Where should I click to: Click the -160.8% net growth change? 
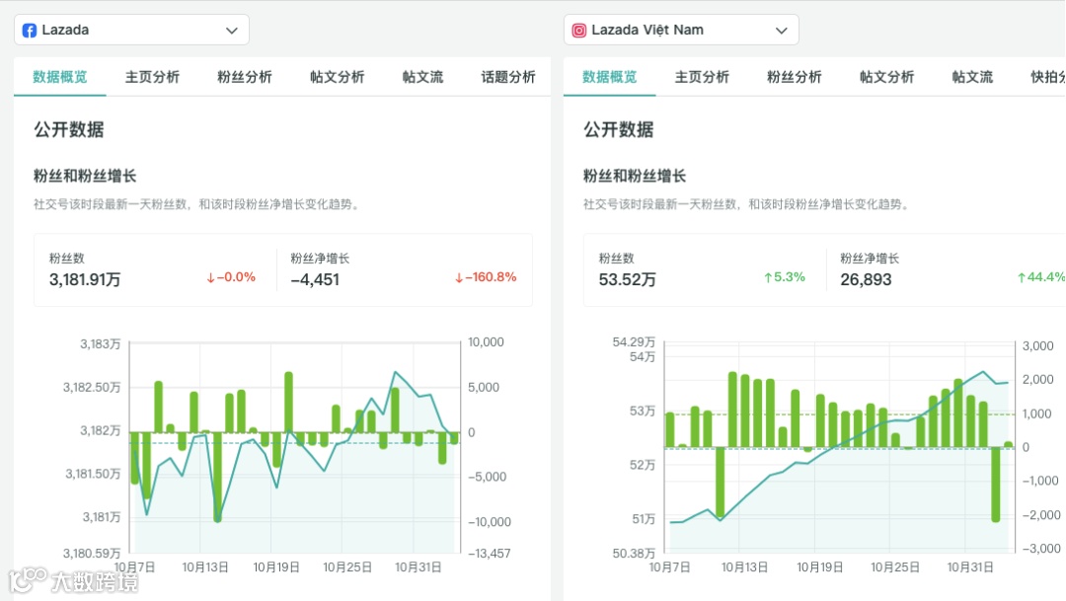(x=486, y=277)
